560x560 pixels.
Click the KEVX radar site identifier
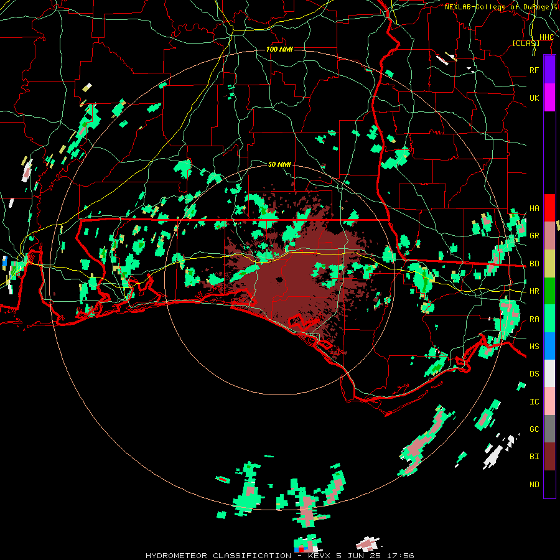click(x=319, y=556)
